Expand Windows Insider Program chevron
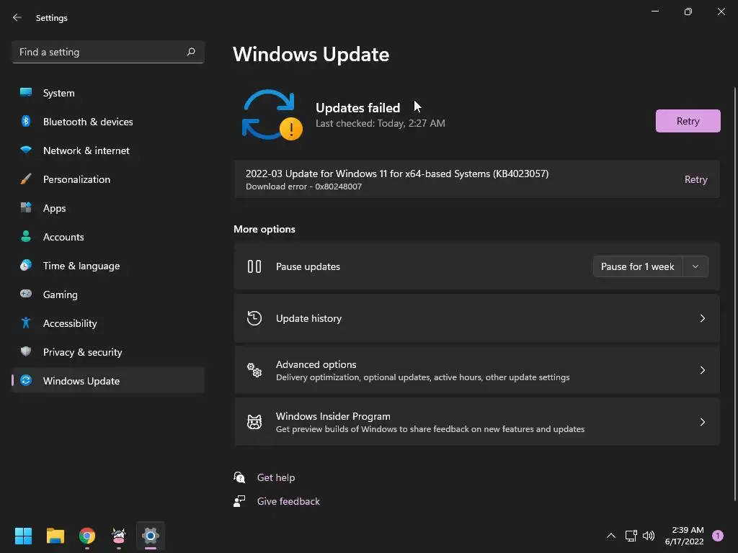 (702, 422)
